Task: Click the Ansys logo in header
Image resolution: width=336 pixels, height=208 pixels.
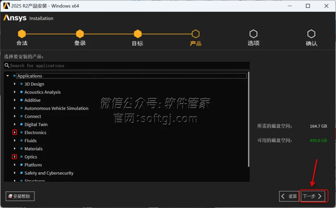Action: [x=15, y=18]
